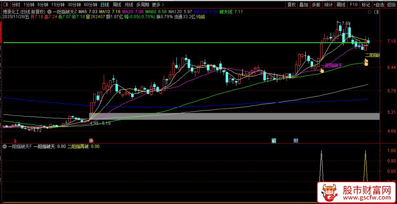Open the 更多 periods expander
Screen dimensions: 397x204
coord(158,4)
